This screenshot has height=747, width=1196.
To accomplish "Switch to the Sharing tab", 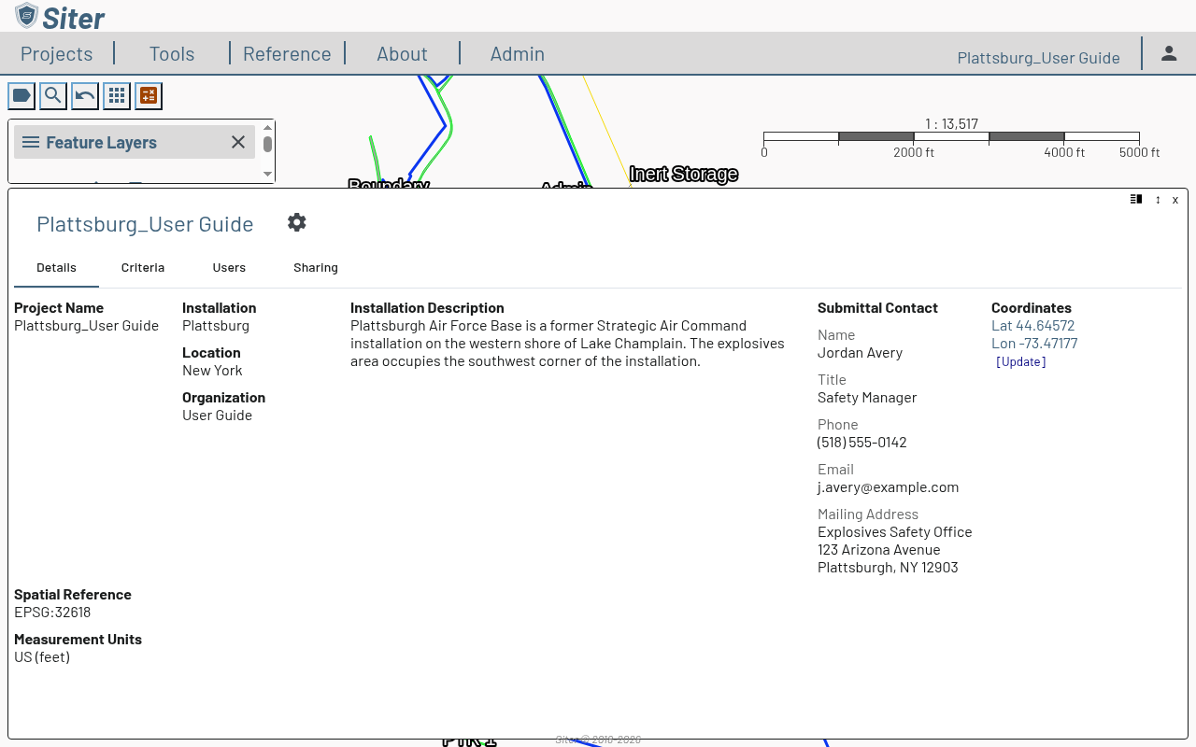I will 316,268.
